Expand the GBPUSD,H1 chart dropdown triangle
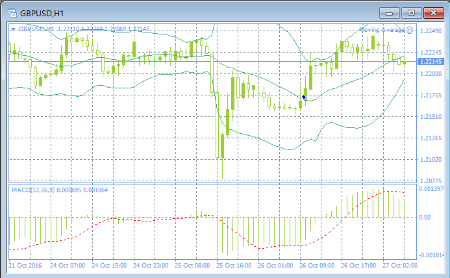The width and height of the screenshot is (450, 278). [13, 29]
